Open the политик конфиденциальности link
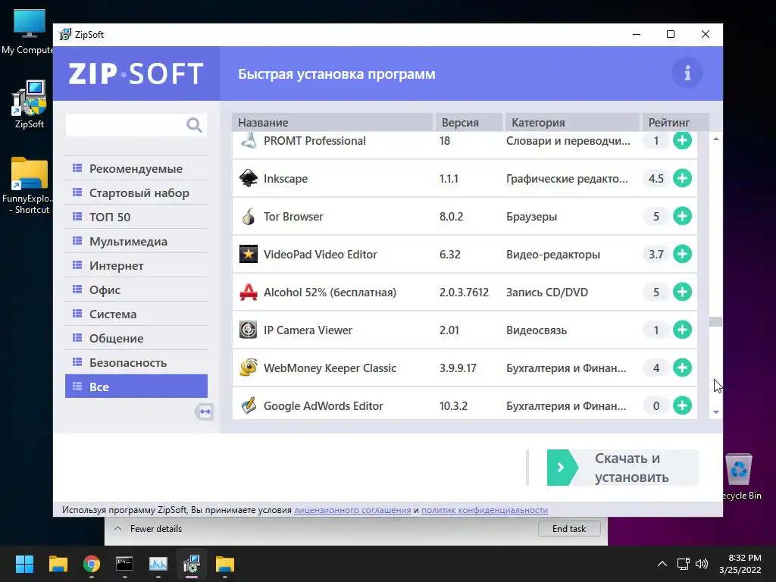The image size is (776, 582). pos(484,510)
